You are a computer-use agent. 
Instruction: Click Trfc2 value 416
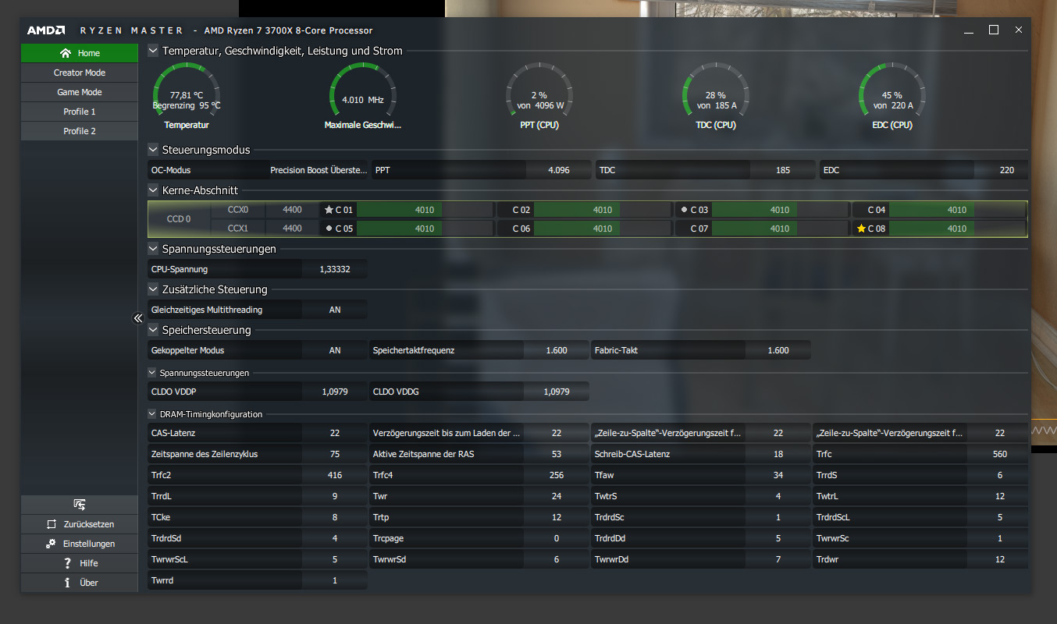pos(335,475)
